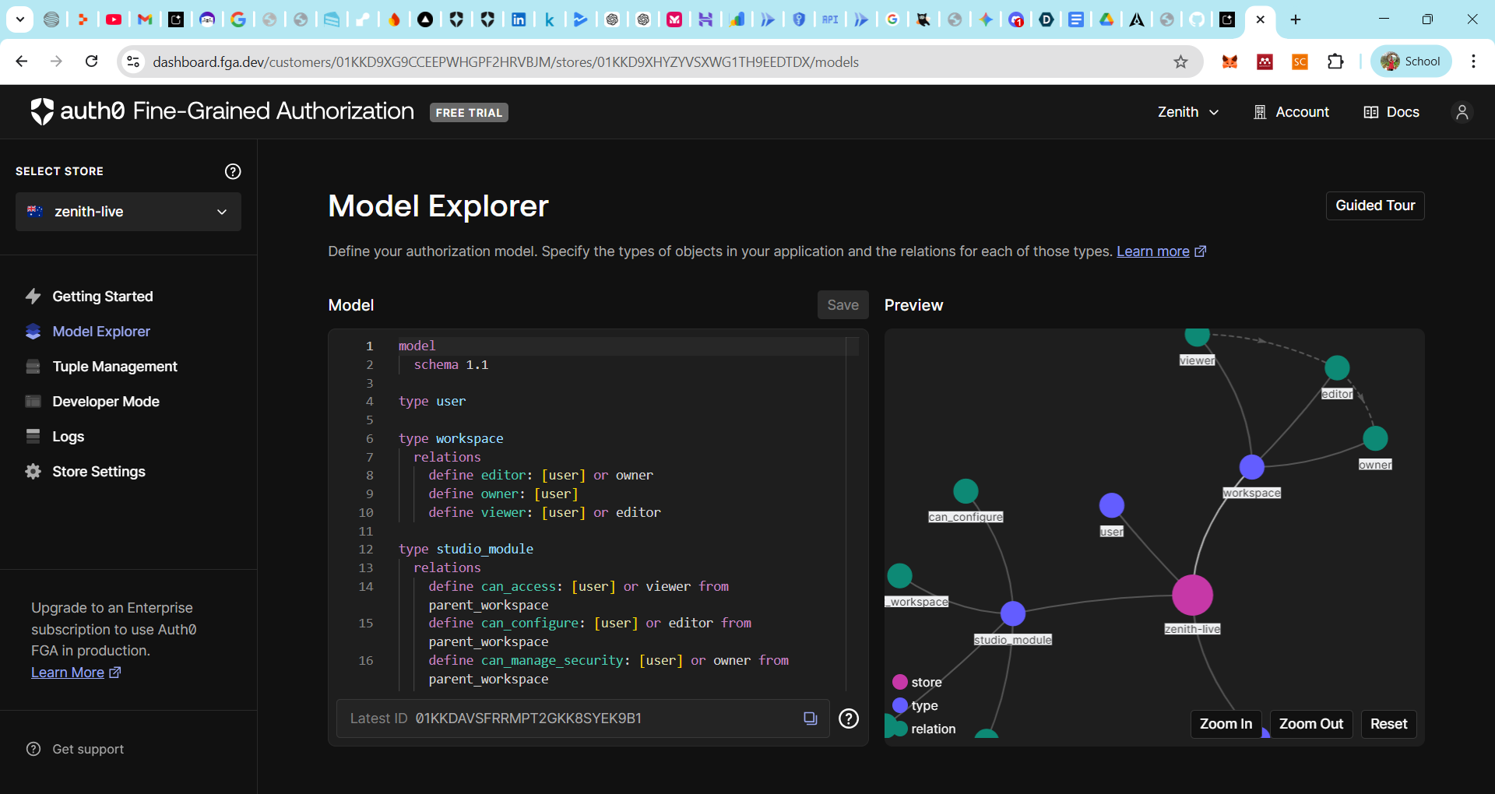This screenshot has width=1495, height=794.
Task: Switch to Developer Mode
Action: (x=106, y=402)
